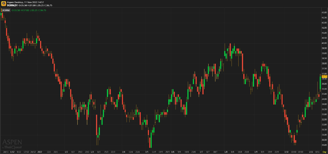
Task: Click the 1/2 date axis label
Action: pos(66,152)
